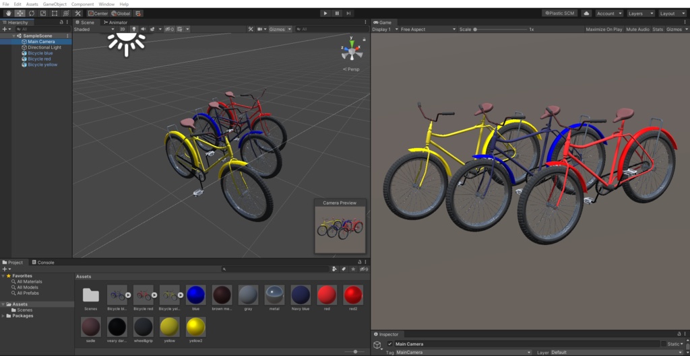This screenshot has height=356, width=690.
Task: Open the Hierarchy panel options menu
Action: coord(67,22)
